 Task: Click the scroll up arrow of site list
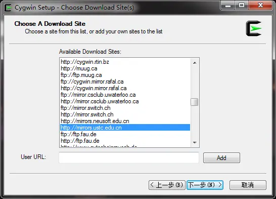point(195,63)
